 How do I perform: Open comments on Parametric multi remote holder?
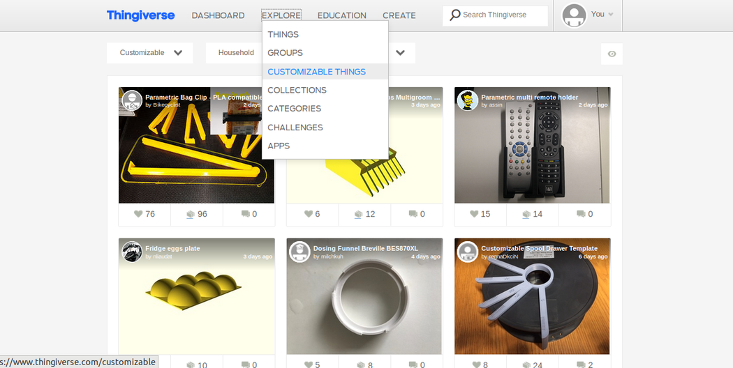click(581, 214)
